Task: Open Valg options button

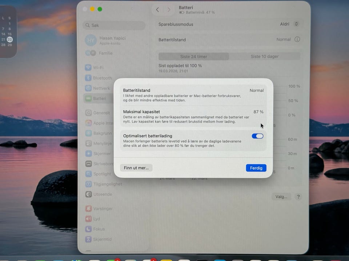Action: click(x=281, y=196)
